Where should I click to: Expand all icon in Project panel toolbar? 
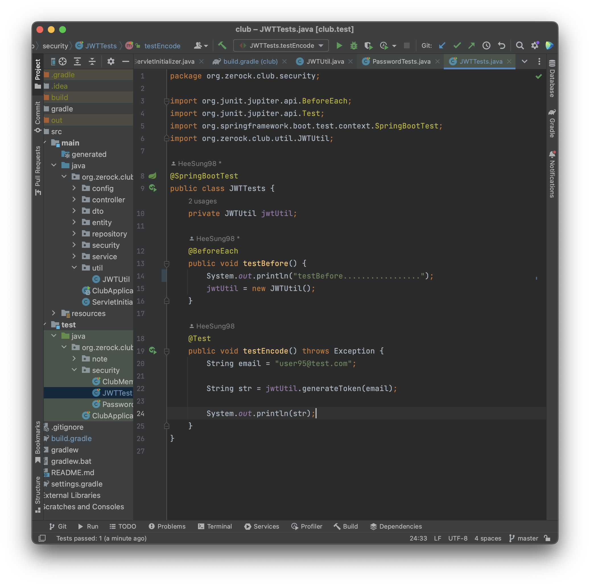pos(77,62)
